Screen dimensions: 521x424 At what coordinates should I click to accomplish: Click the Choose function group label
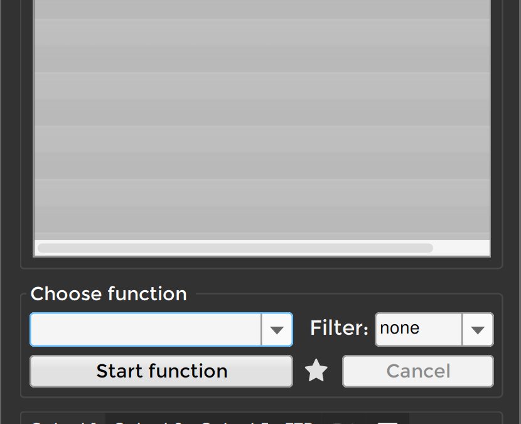(109, 294)
